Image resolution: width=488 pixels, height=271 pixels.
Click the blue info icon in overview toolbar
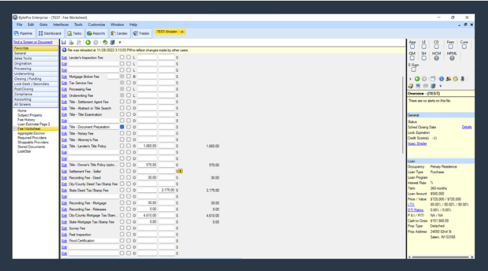(x=441, y=79)
